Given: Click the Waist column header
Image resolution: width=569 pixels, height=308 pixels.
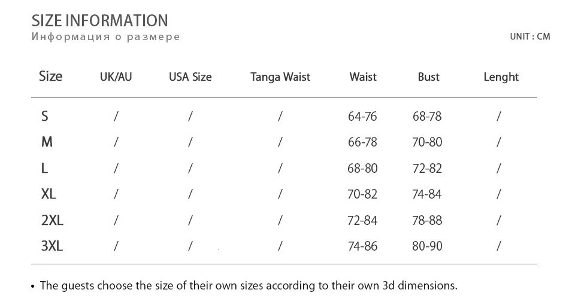Looking at the screenshot, I should point(363,77).
